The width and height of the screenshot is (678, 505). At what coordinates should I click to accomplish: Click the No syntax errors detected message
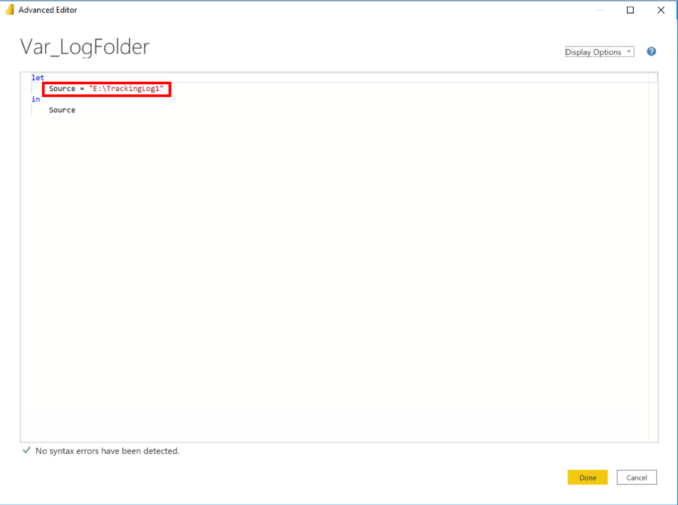tap(107, 451)
